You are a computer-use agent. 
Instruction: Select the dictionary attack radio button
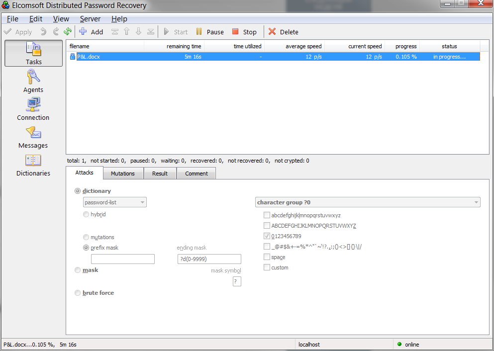78,191
